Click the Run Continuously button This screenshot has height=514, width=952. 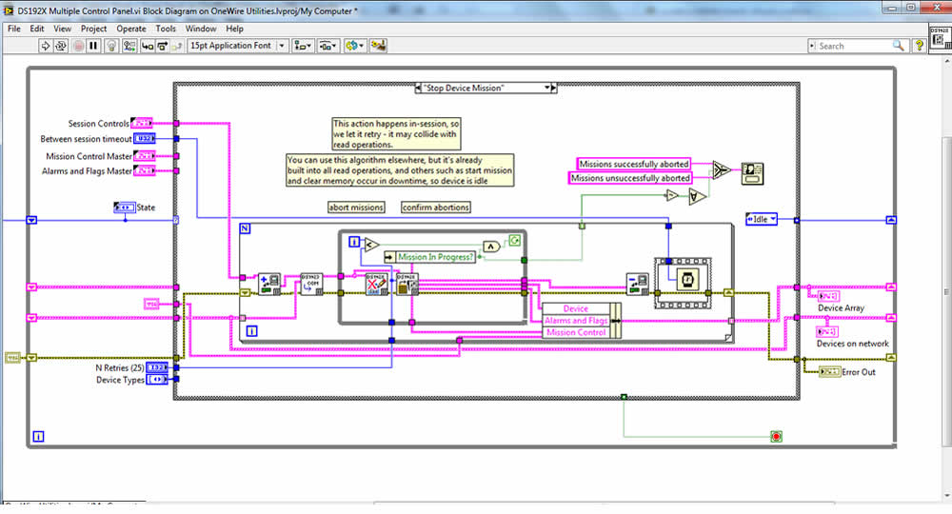point(61,46)
